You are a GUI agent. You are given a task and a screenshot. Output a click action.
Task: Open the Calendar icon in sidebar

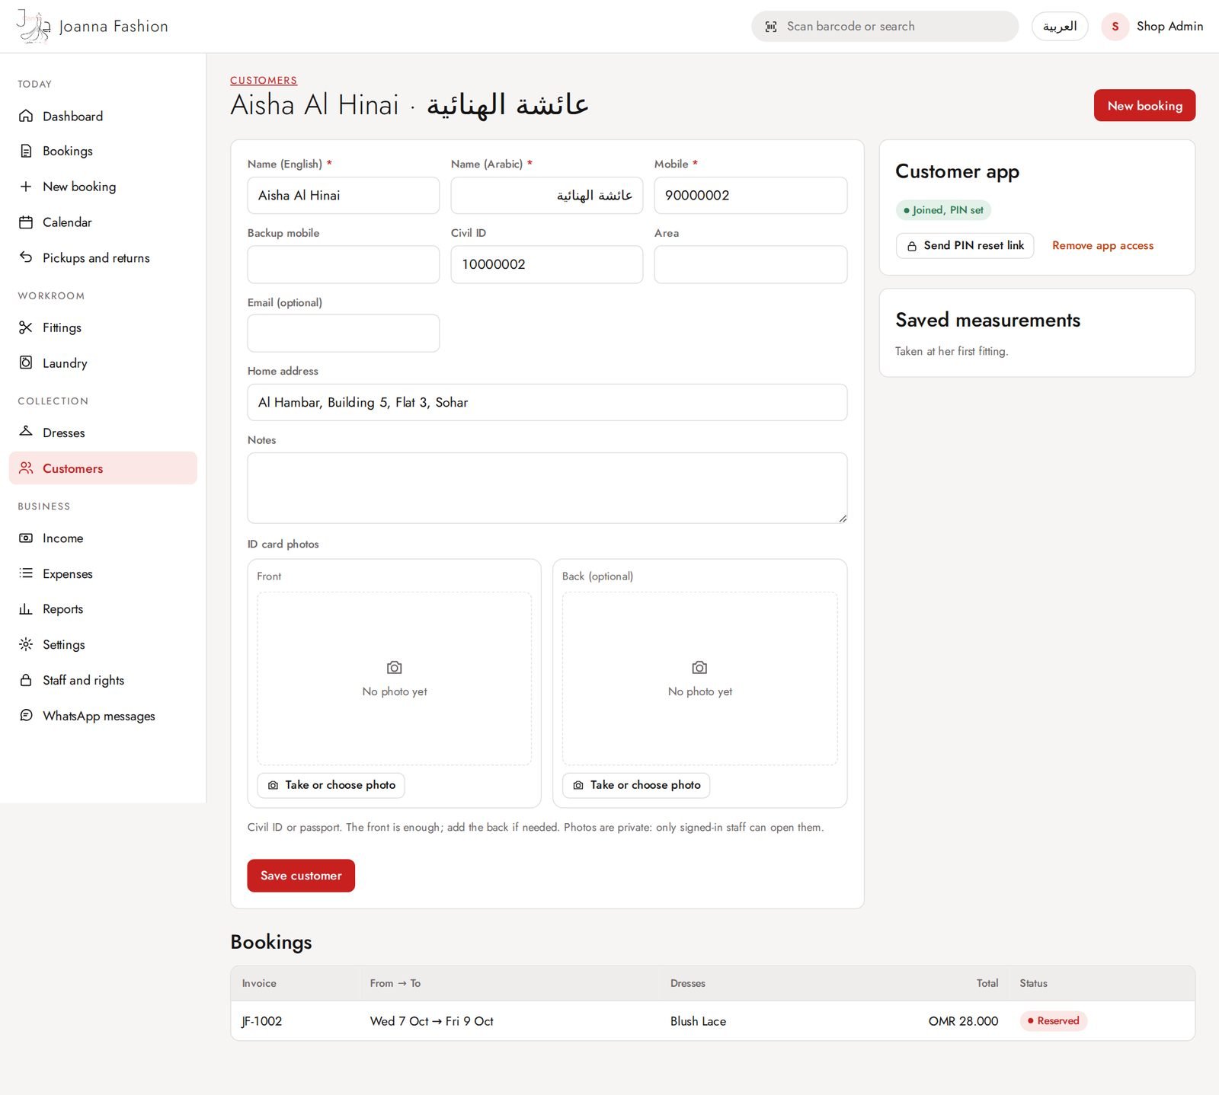26,222
